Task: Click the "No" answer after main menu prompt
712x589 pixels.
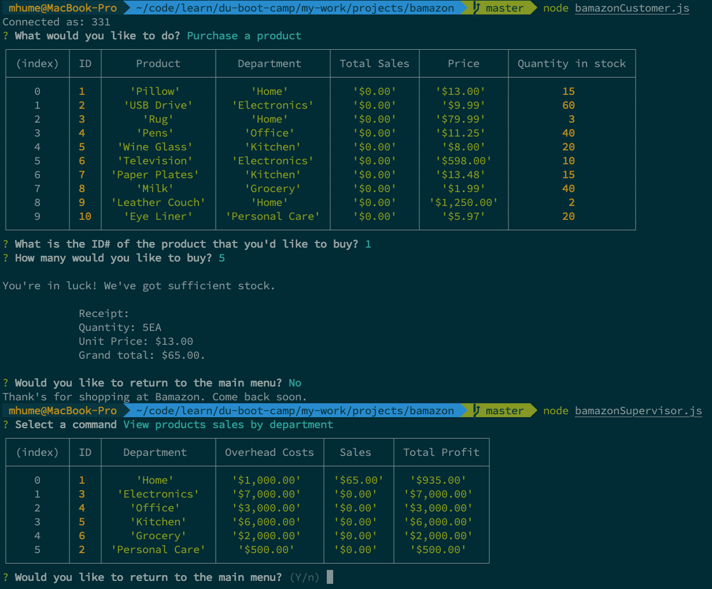Action: point(294,383)
